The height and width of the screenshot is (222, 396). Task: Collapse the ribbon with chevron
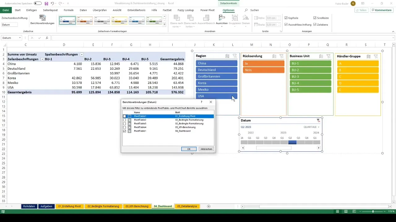click(x=393, y=31)
